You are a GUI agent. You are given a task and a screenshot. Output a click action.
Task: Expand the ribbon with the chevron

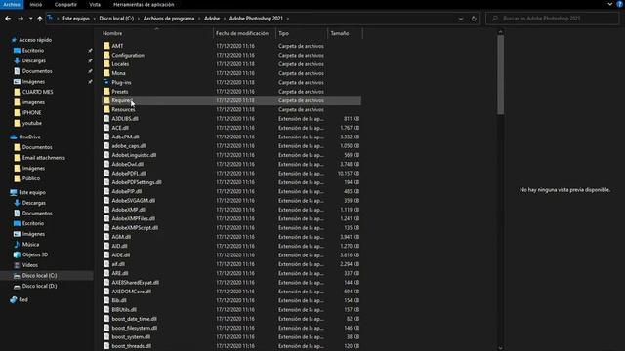tap(609, 4)
